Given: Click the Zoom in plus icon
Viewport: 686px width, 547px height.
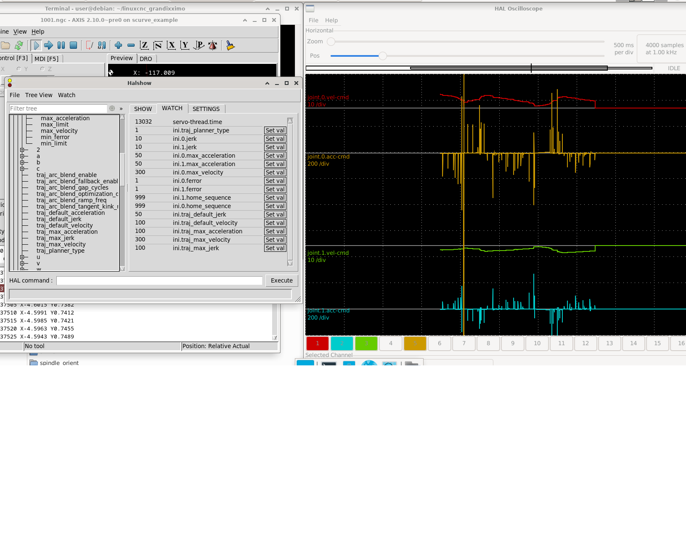Looking at the screenshot, I should 118,45.
